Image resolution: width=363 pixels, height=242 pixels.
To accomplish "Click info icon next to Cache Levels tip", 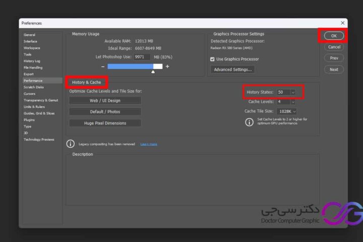I will tap(249, 122).
